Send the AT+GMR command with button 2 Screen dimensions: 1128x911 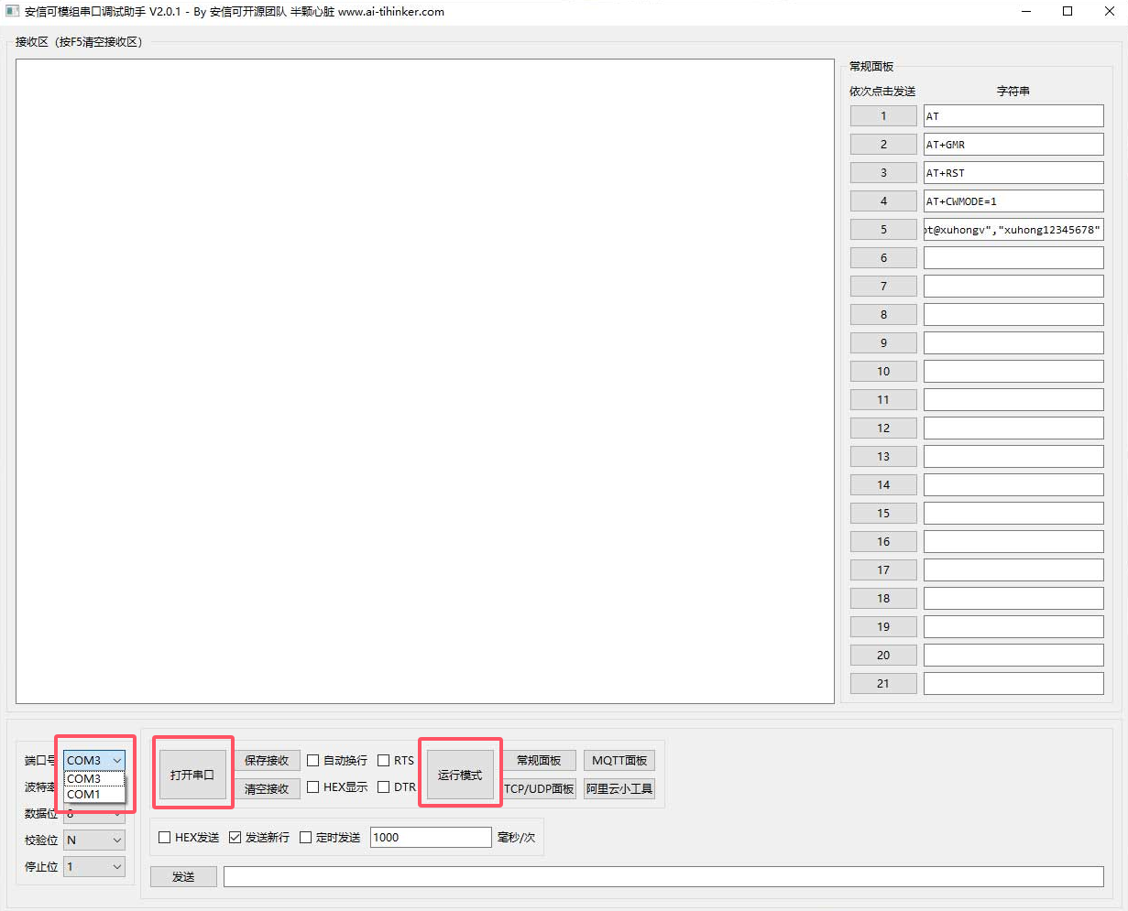click(x=883, y=145)
